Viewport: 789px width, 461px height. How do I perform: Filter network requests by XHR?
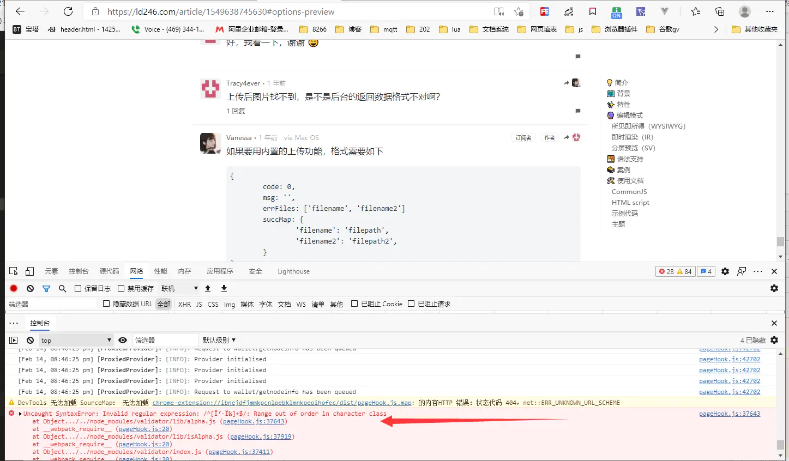(184, 304)
